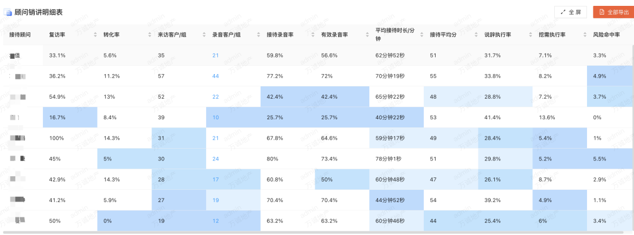The height and width of the screenshot is (235, 634).
Task: Open the 录音客户 link showing 44
Action: point(215,76)
